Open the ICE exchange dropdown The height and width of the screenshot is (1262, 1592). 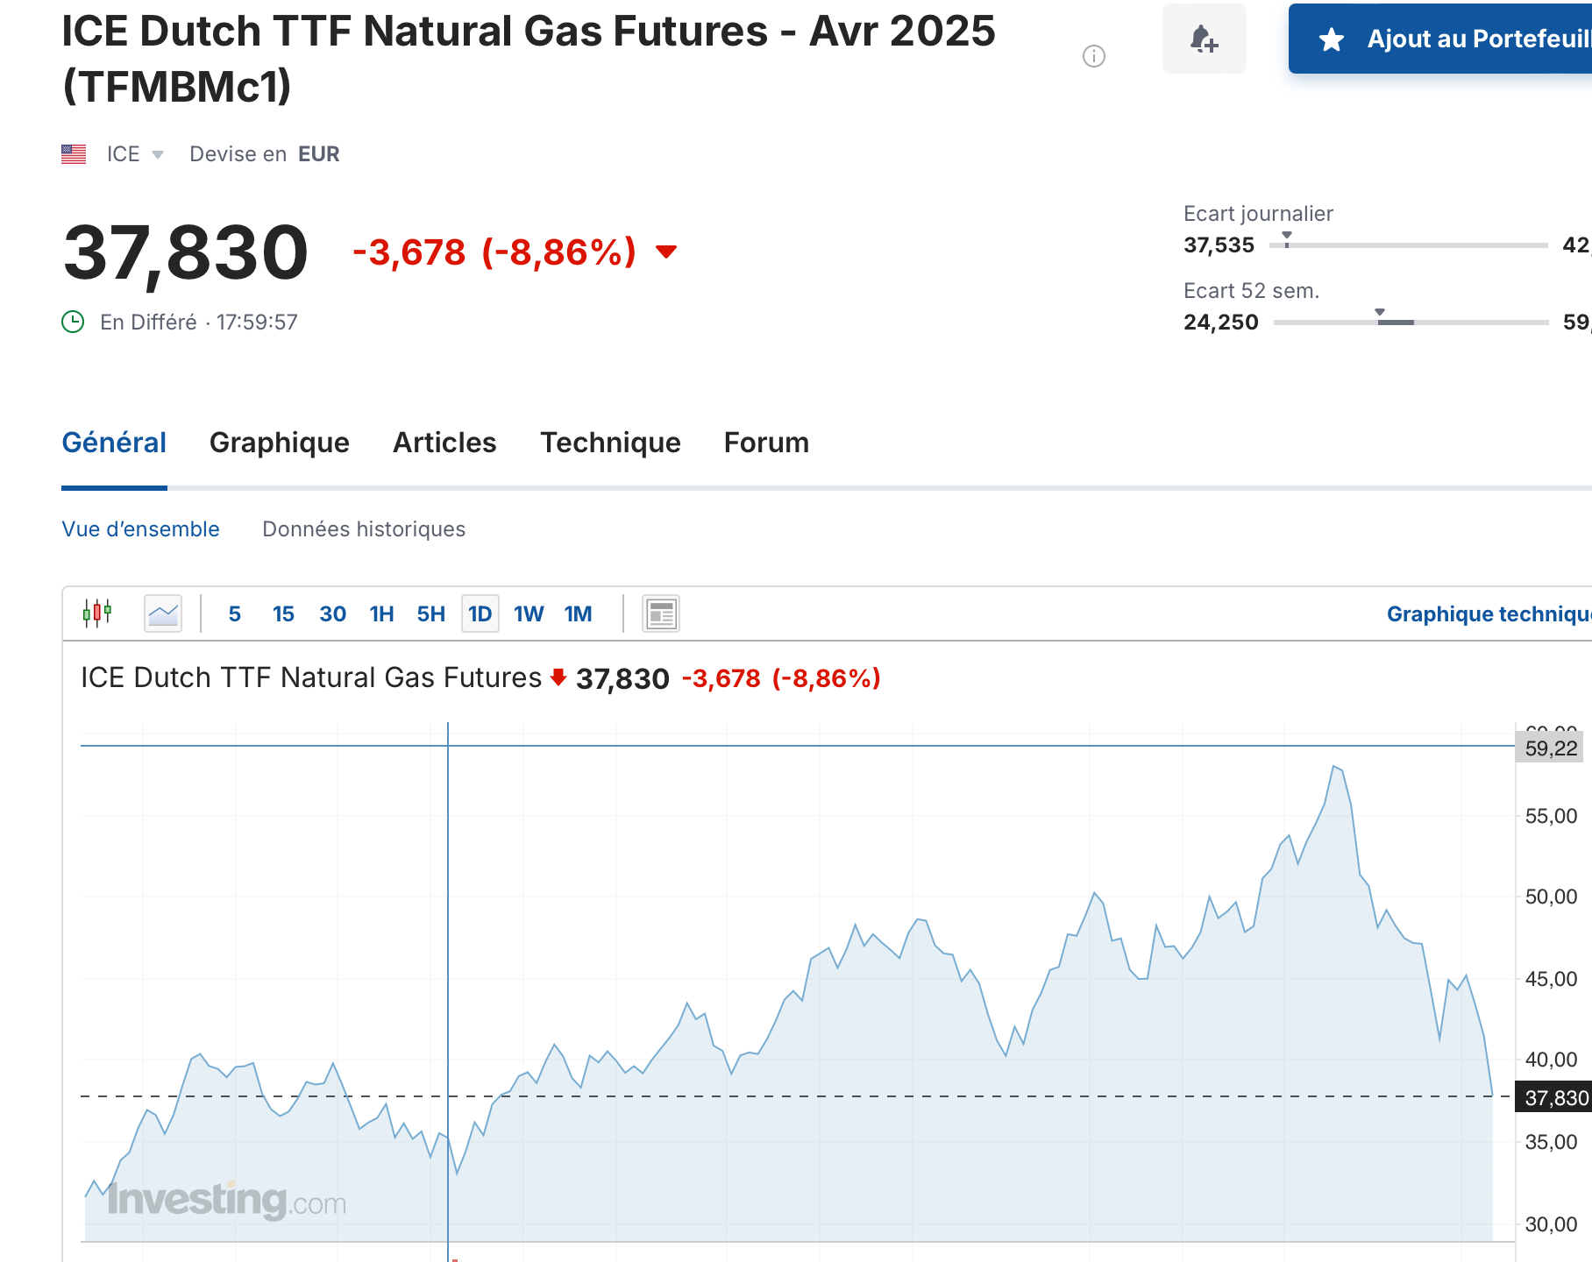pos(135,154)
